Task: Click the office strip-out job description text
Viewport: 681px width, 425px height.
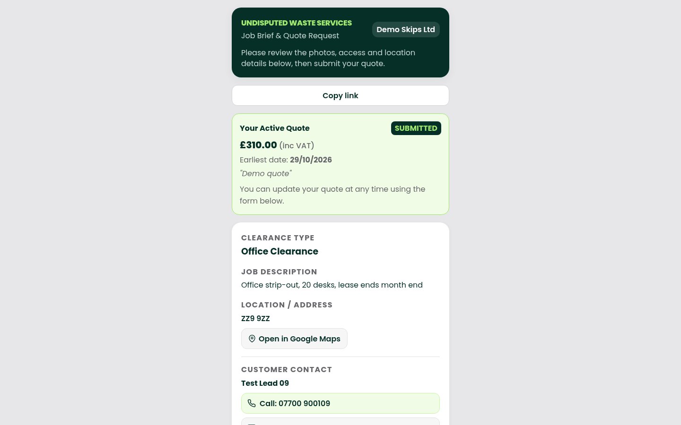Action: point(332,285)
